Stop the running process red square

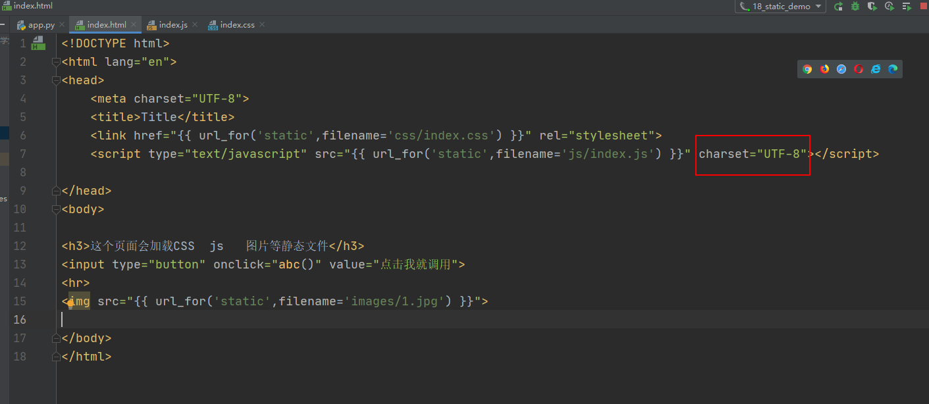coord(924,7)
